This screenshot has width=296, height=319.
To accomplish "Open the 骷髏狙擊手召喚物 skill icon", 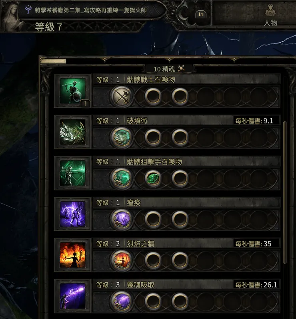I will pyautogui.click(x=72, y=173).
